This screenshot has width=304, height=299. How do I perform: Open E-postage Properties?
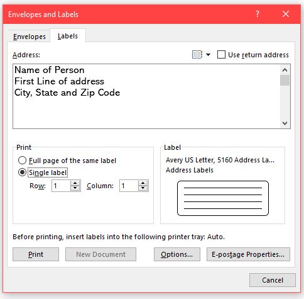(x=248, y=254)
